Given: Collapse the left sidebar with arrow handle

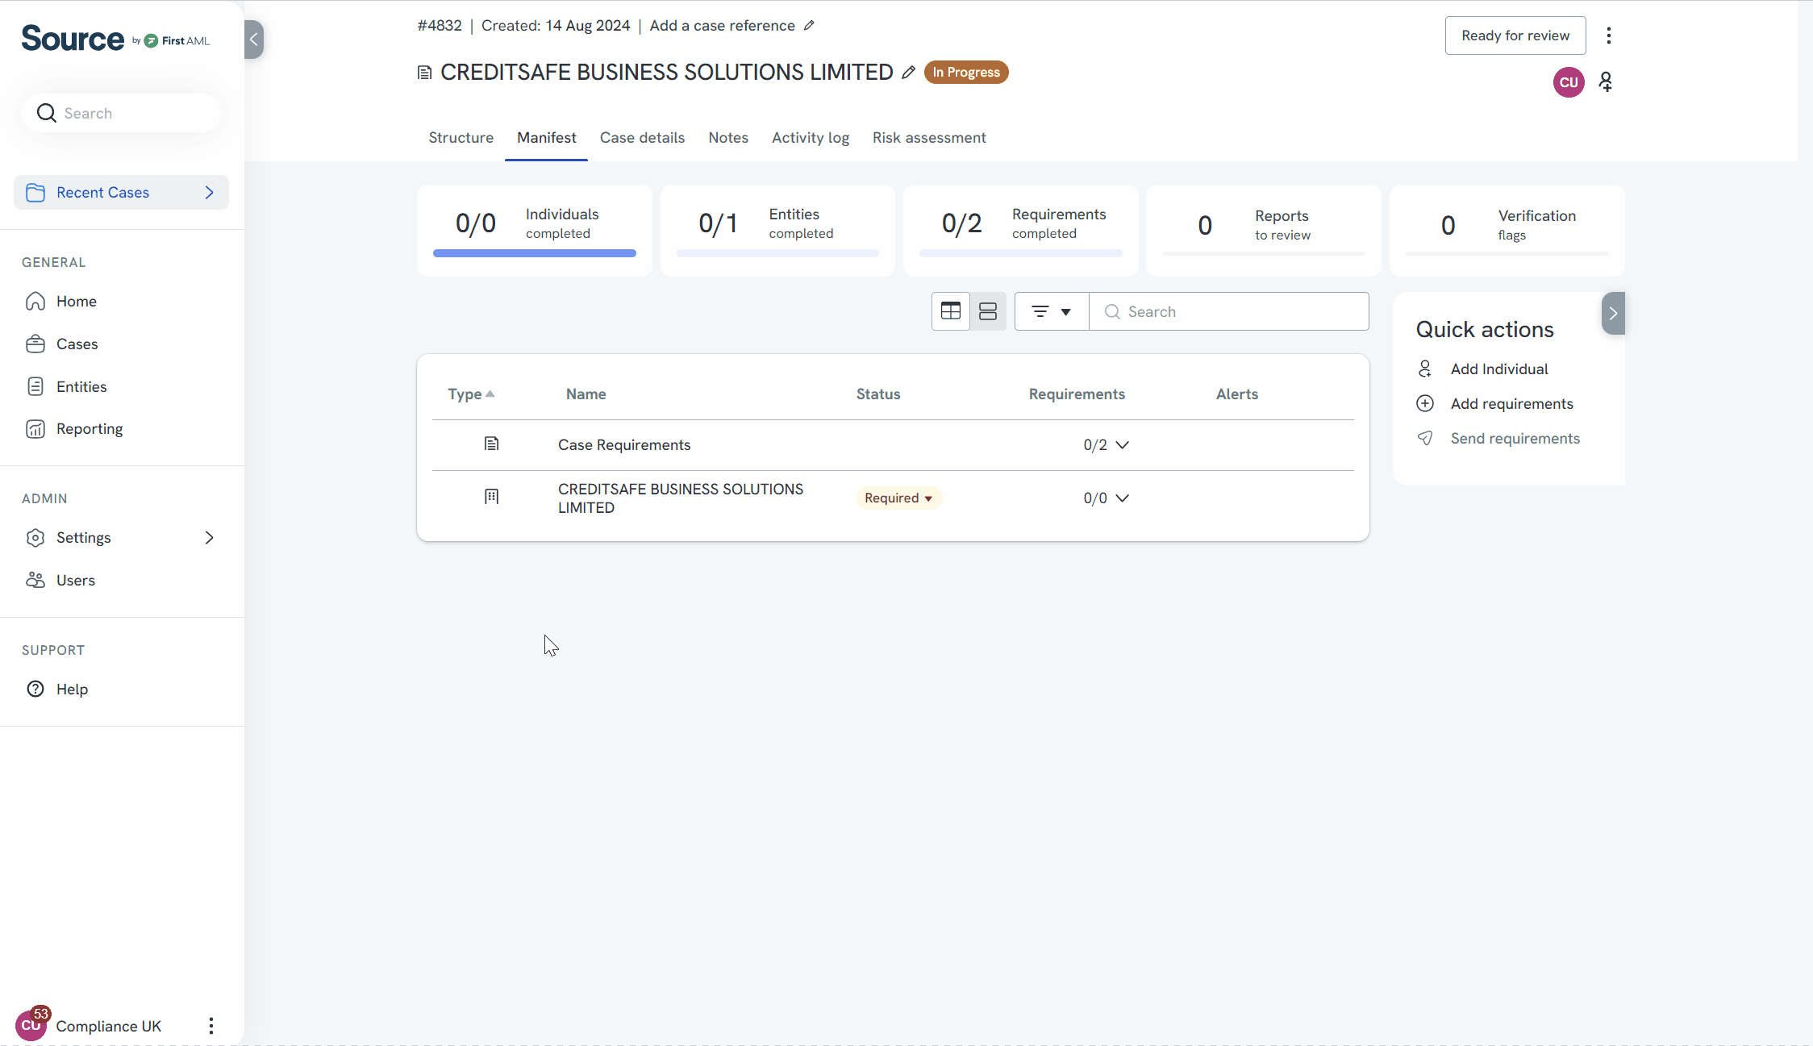Looking at the screenshot, I should [254, 40].
